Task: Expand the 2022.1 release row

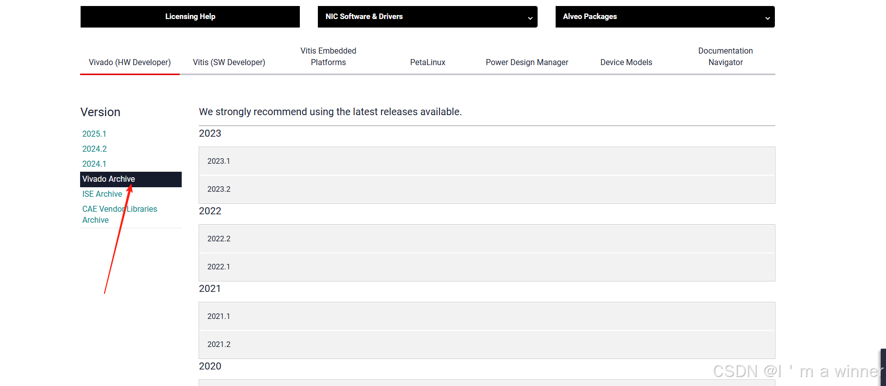Action: click(487, 267)
